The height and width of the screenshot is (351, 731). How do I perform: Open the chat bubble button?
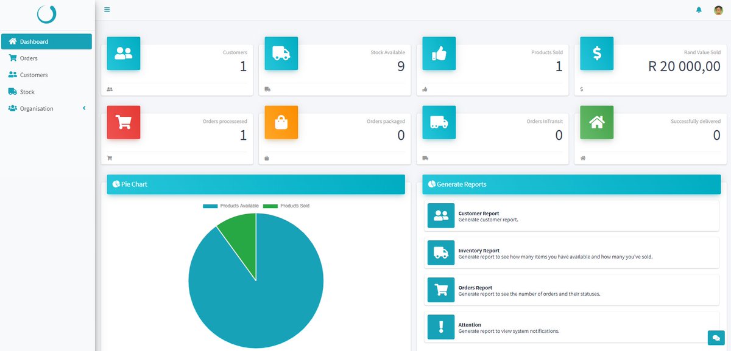[716, 338]
